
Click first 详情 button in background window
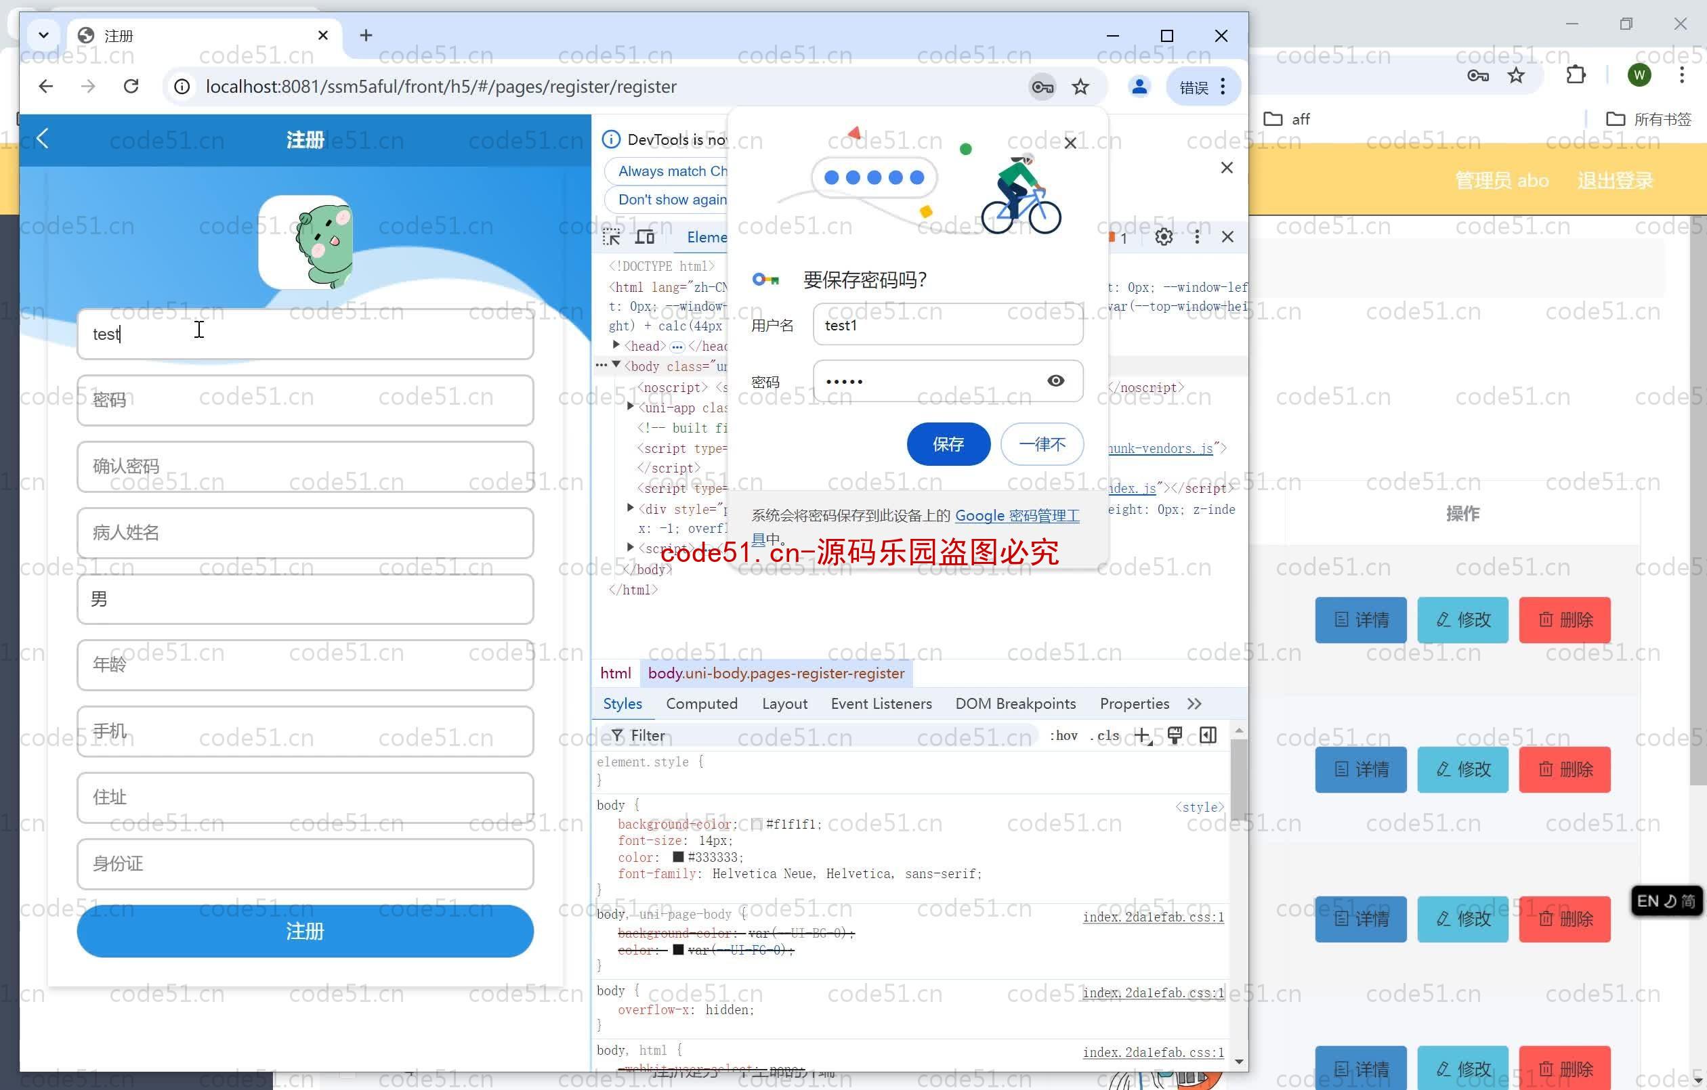(1361, 620)
